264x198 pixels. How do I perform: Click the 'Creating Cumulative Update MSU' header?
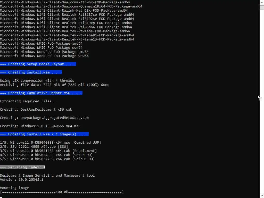(41, 93)
